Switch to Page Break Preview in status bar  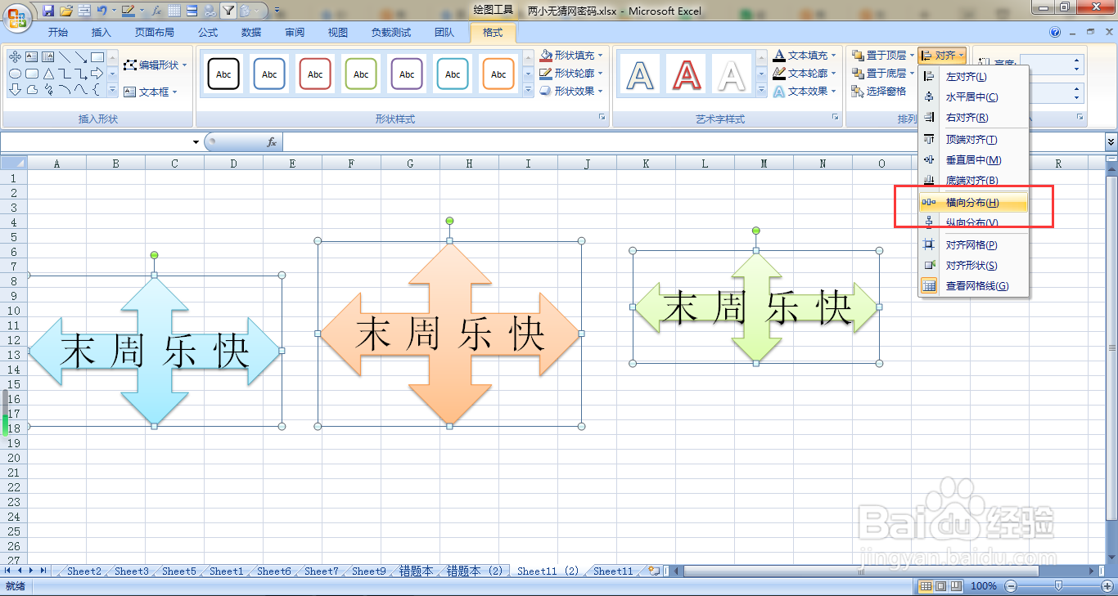955,586
